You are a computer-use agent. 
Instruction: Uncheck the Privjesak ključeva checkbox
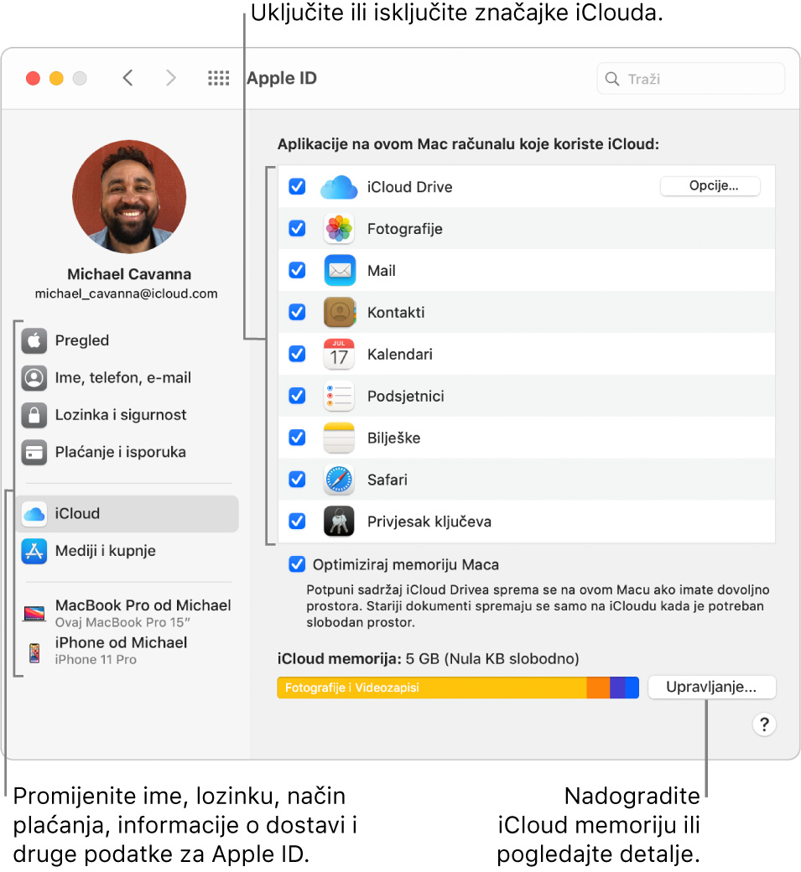click(297, 521)
